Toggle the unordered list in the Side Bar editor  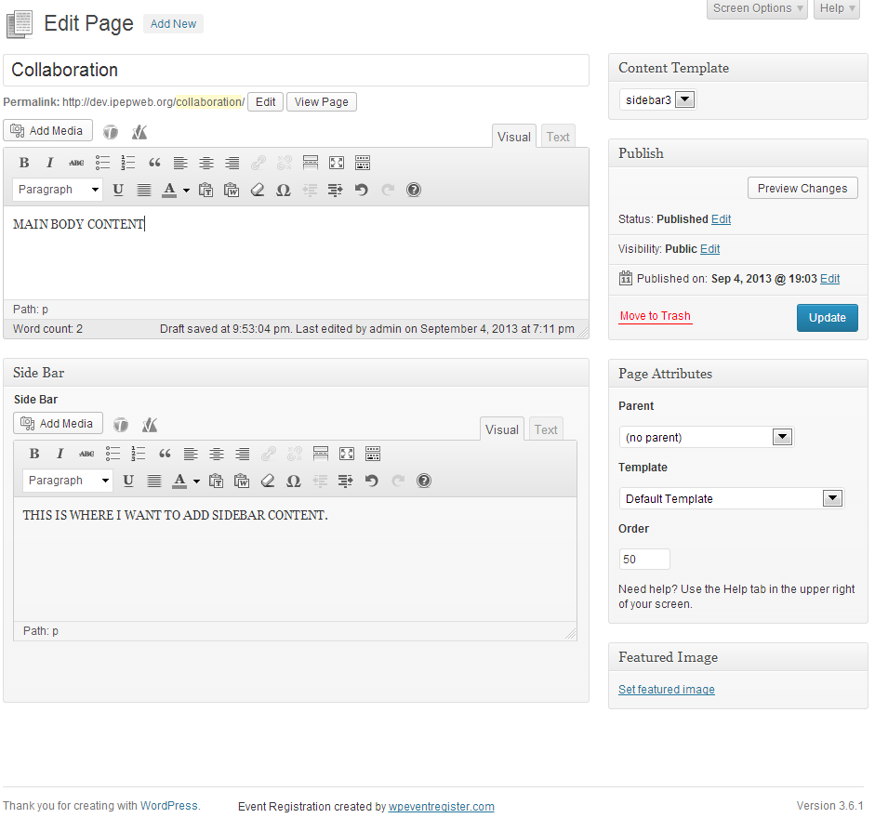point(113,454)
